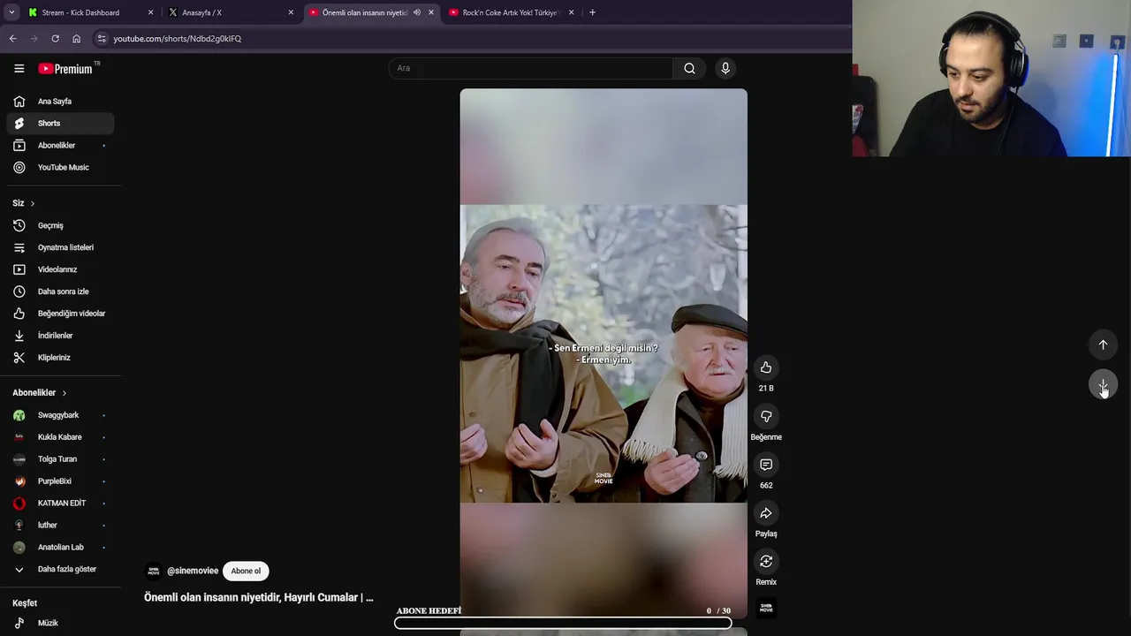Click the browser address bar URL

[x=177, y=39]
